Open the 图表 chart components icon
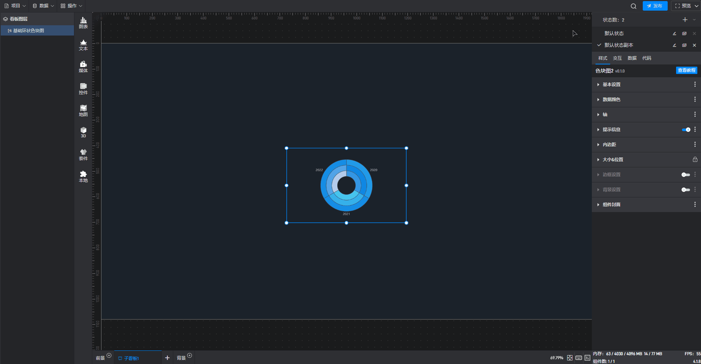701x364 pixels. (83, 23)
